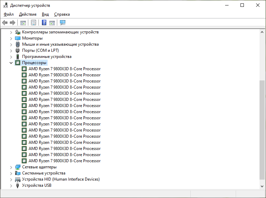
Task: Click the HID icon beside Устройства HID
Action: 18,179
